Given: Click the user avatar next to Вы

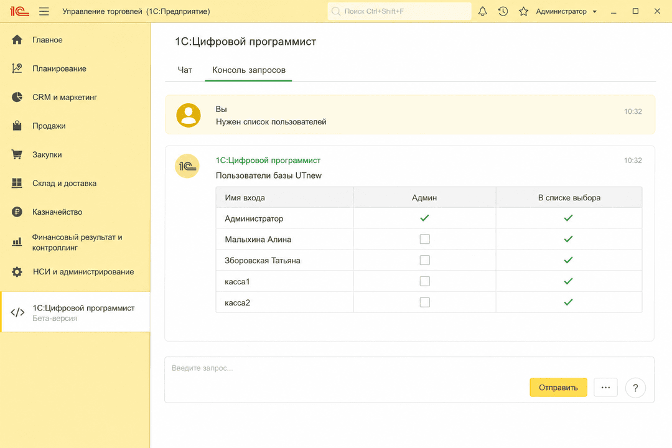Looking at the screenshot, I should pos(189,115).
